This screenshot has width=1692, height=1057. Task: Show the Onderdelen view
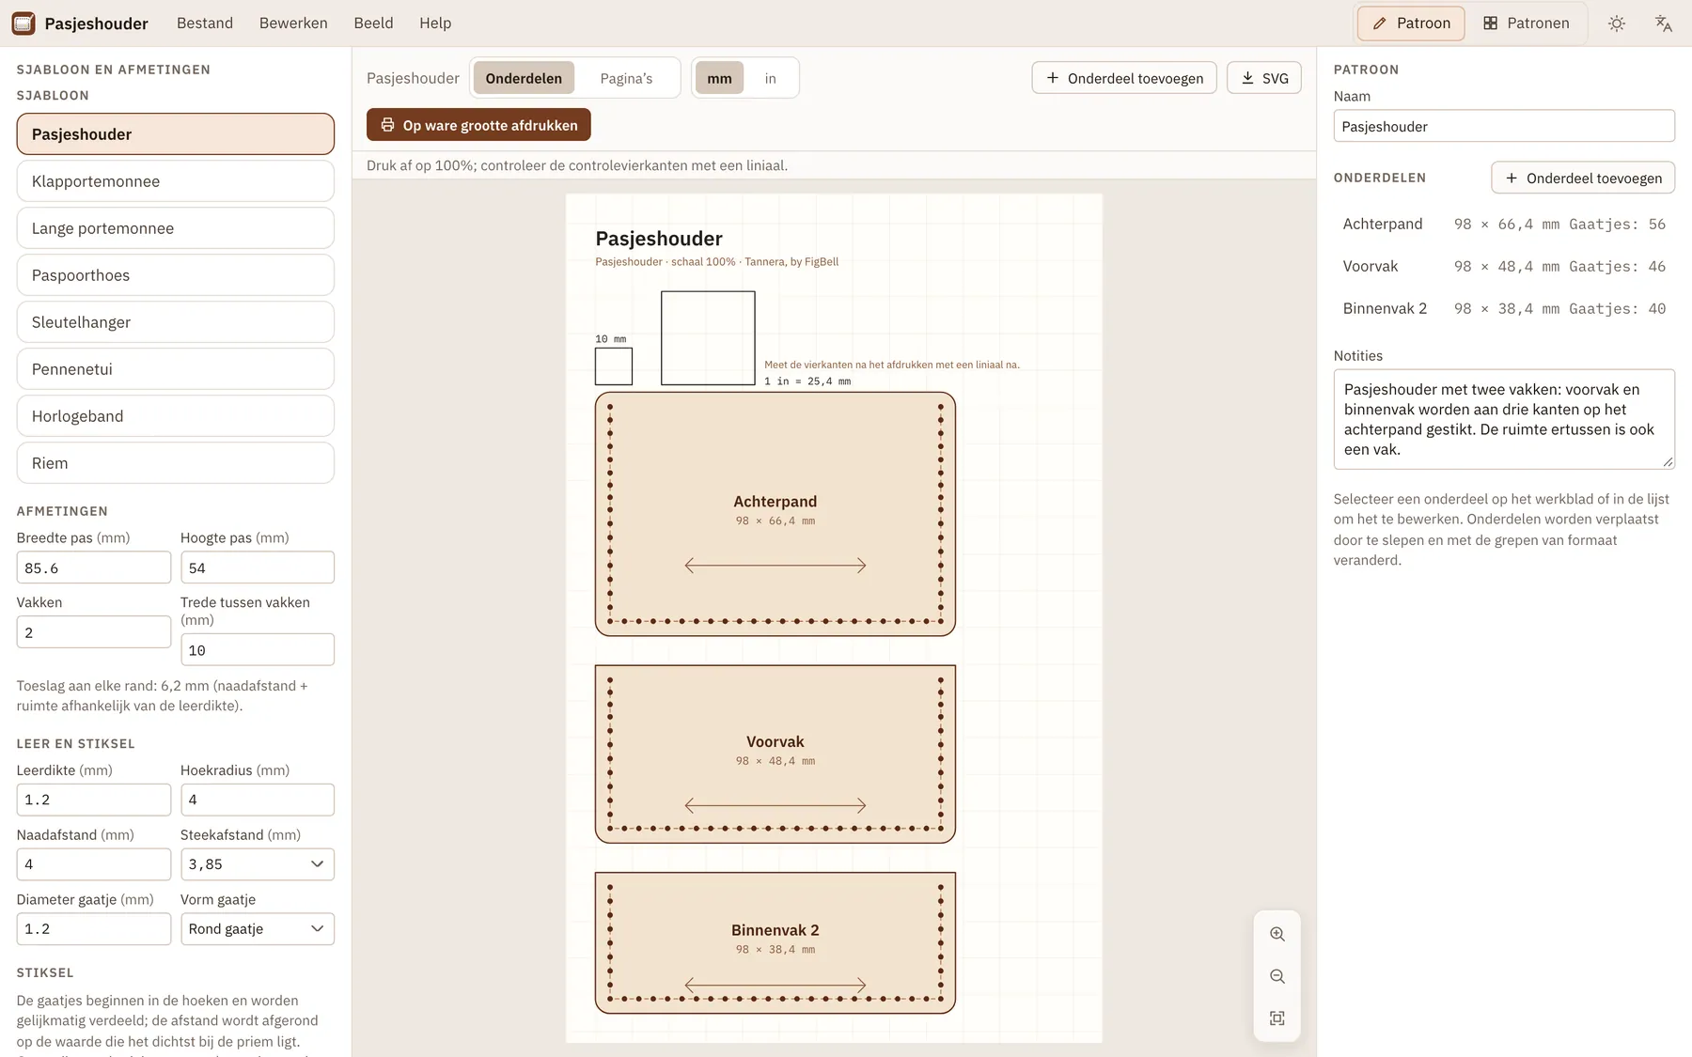tap(524, 78)
